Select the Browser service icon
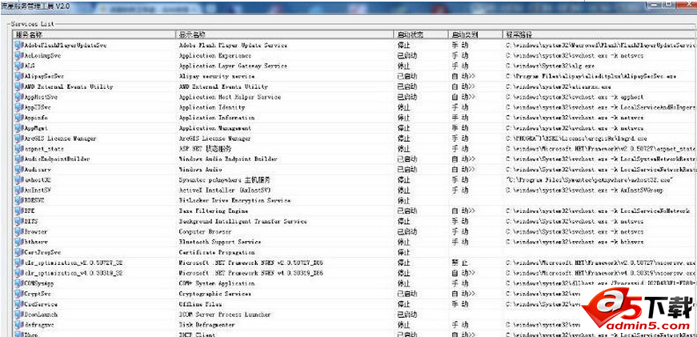This screenshot has width=697, height=337. [18, 231]
